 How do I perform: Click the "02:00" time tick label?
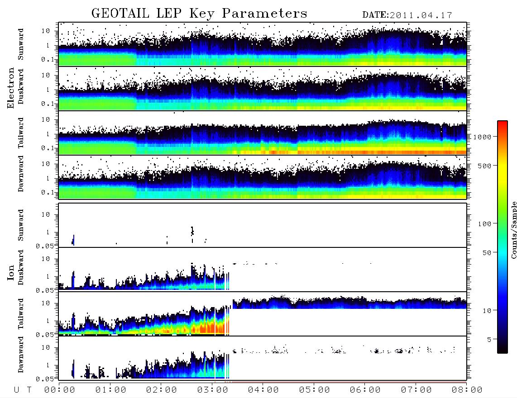(x=162, y=390)
